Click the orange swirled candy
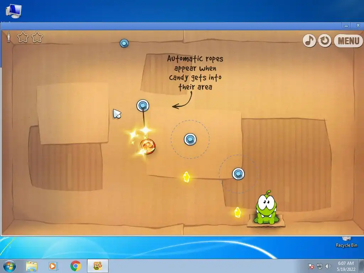This screenshot has width=364, height=273. [x=148, y=146]
